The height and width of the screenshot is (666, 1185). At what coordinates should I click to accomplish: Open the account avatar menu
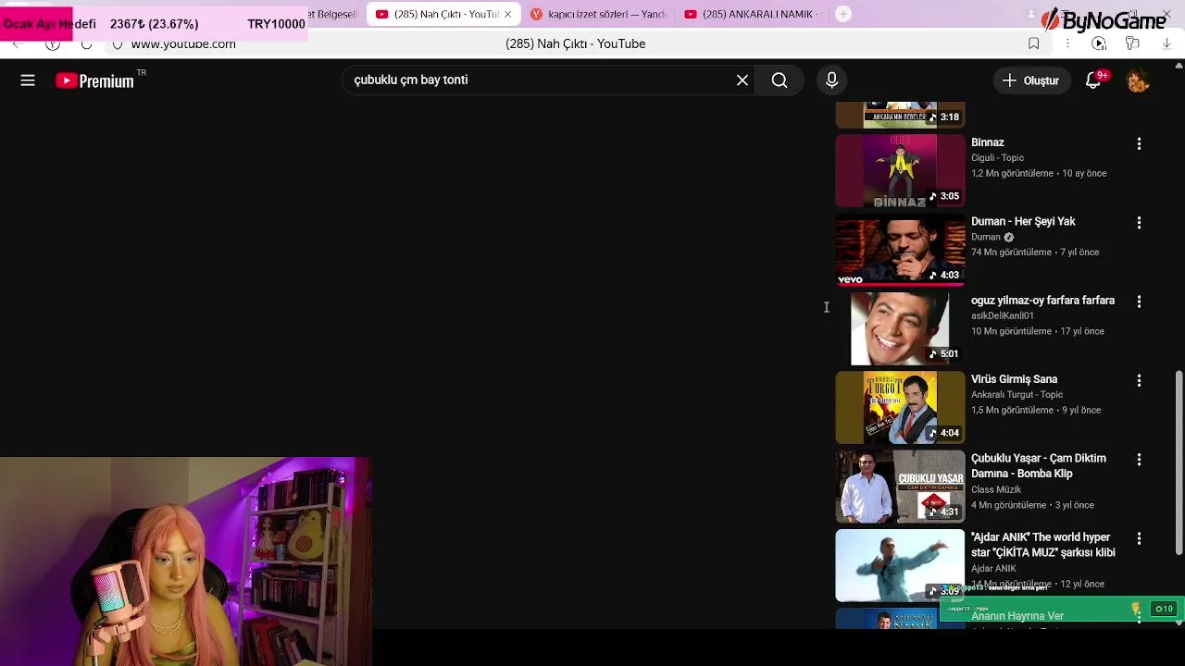click(x=1138, y=80)
